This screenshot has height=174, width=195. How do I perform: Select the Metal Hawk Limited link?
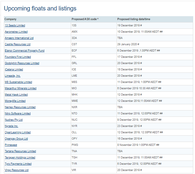tap(16, 95)
